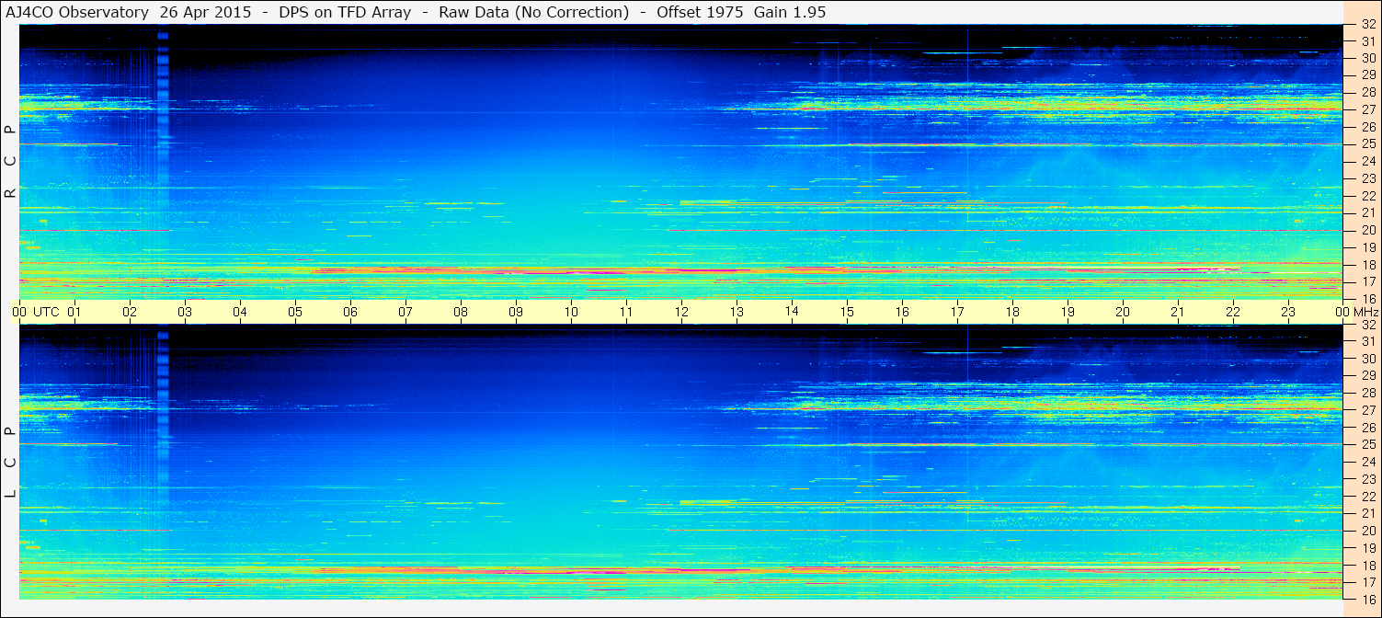Click the 16 hour mark on time axis
Viewport: 1382px width, 618px height.
point(902,312)
